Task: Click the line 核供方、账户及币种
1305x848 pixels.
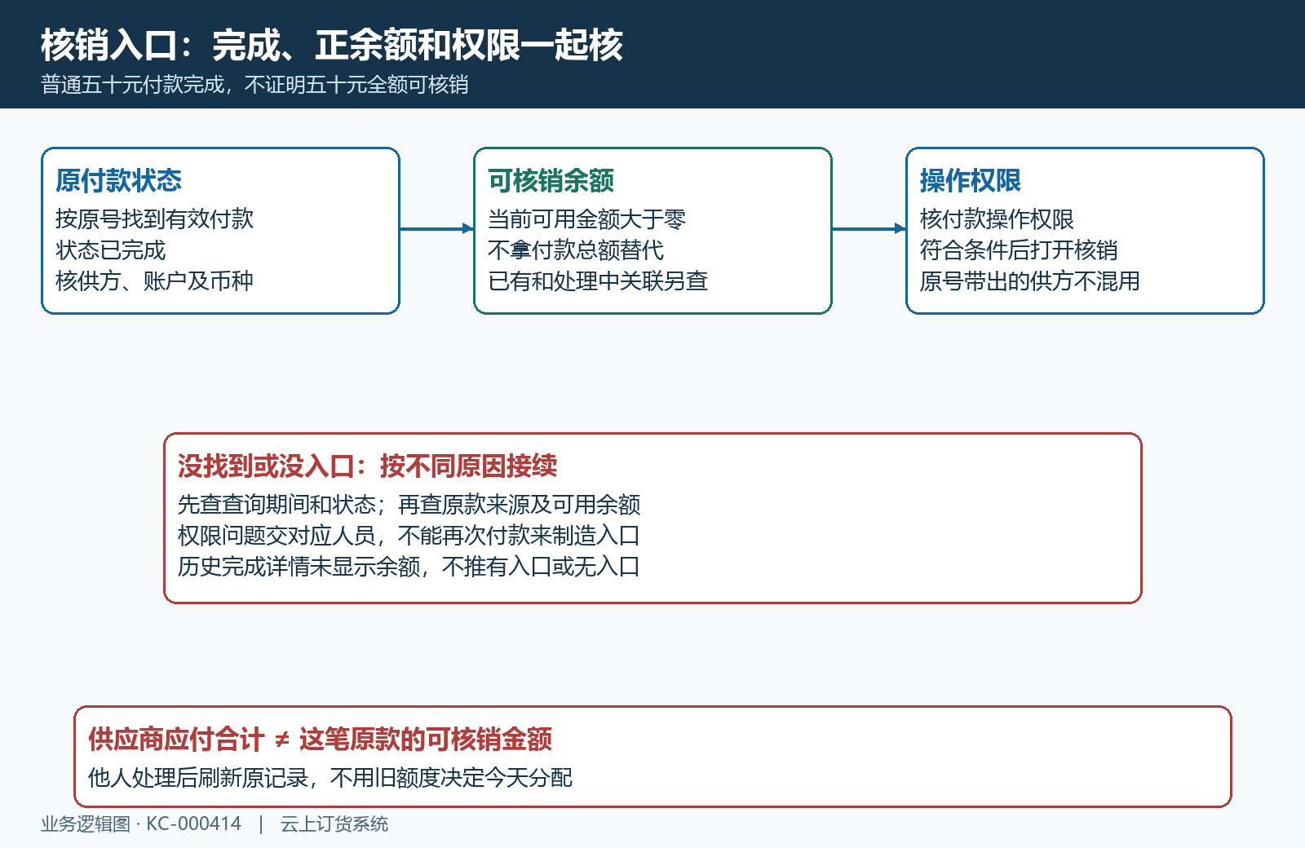Action: 154,280
